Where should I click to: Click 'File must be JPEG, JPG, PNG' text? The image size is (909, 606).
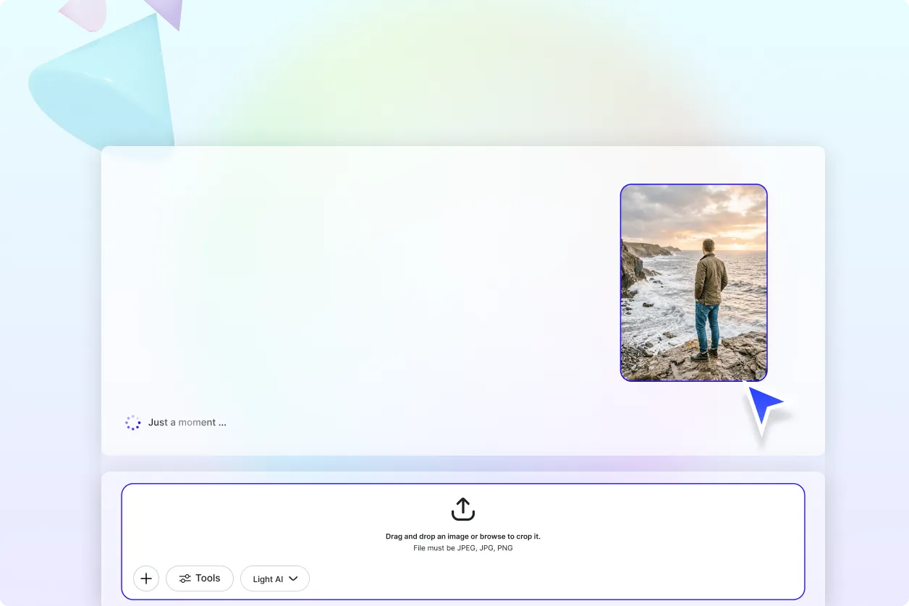pos(463,548)
